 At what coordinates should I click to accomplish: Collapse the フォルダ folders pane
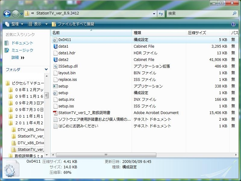coord(46,70)
